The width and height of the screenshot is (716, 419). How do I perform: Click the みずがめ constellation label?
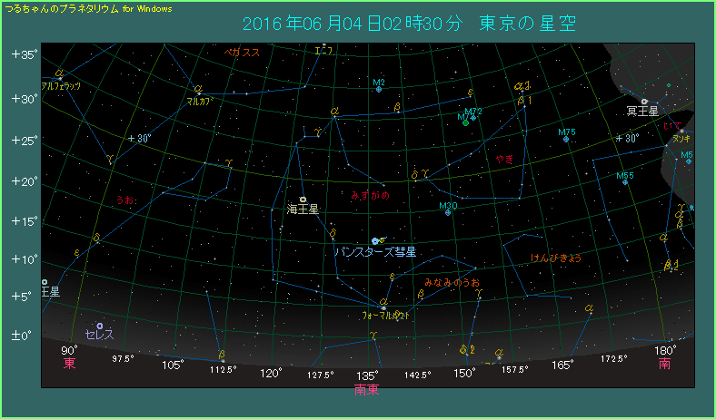pos(370,195)
